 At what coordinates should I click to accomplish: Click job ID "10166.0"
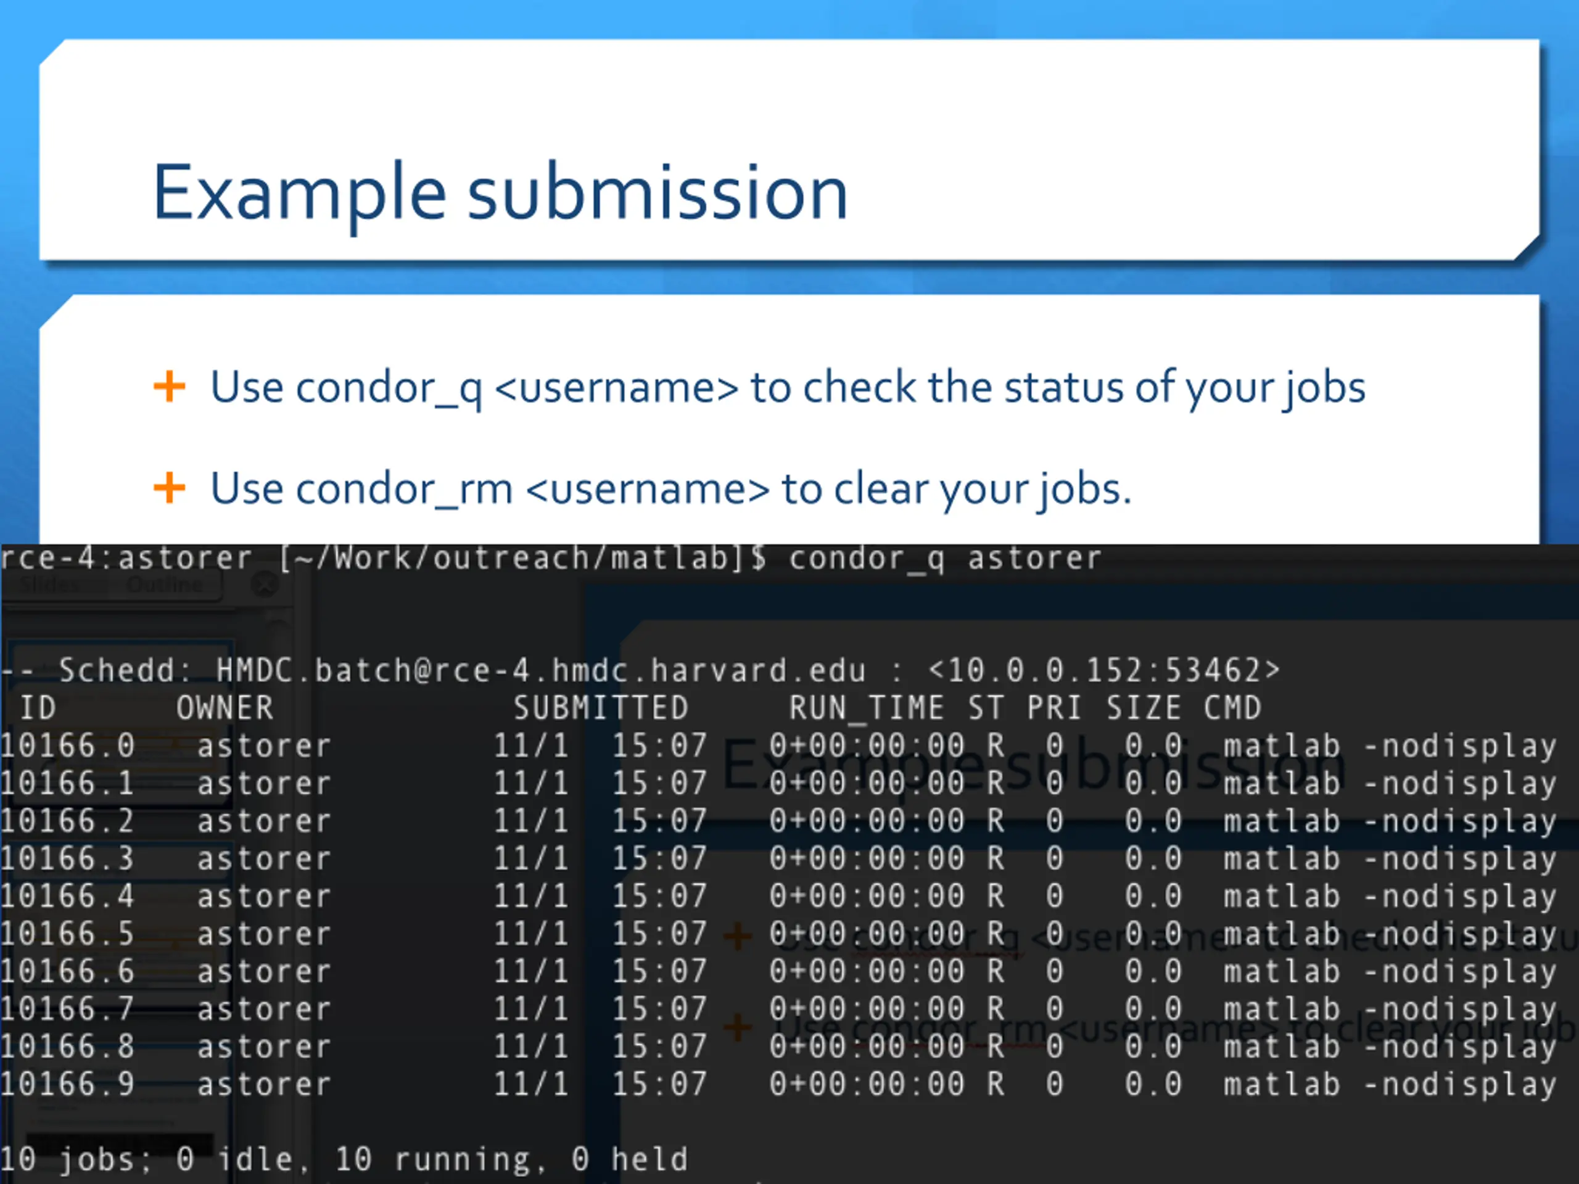[x=67, y=746]
